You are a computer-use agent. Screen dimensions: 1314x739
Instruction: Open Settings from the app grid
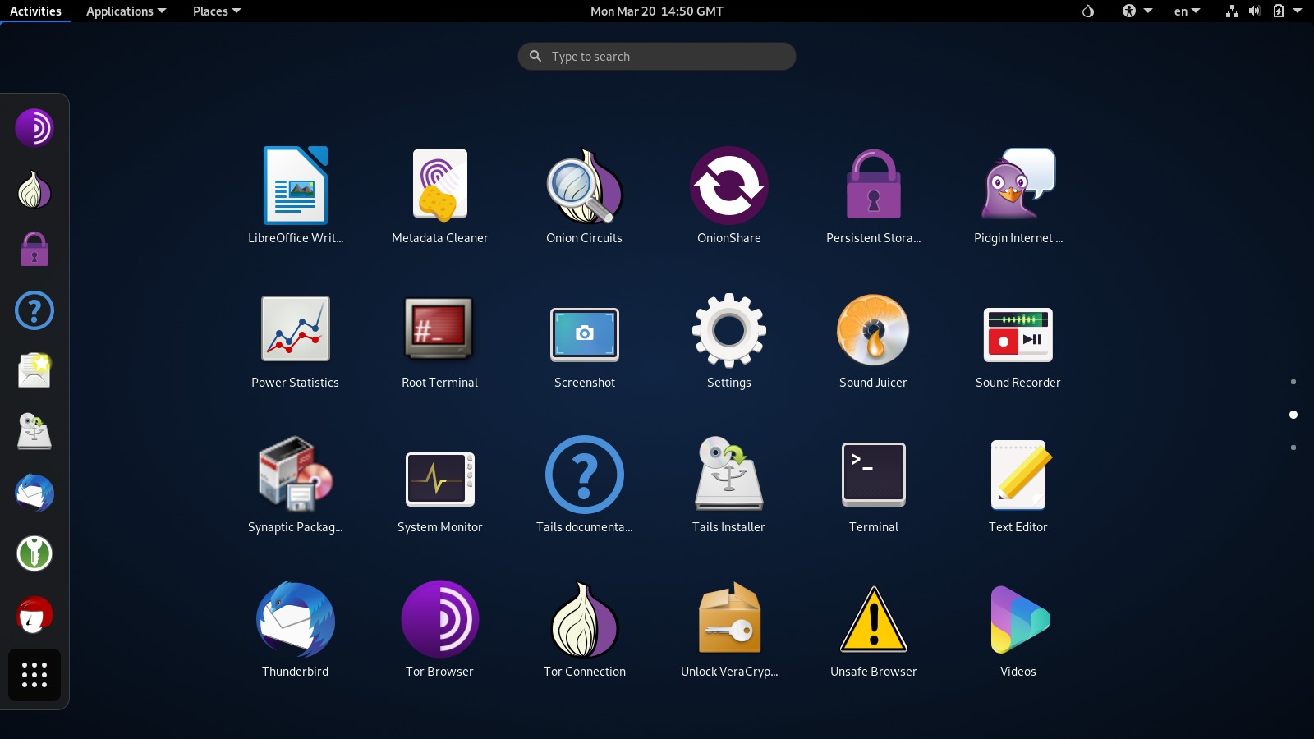729,340
